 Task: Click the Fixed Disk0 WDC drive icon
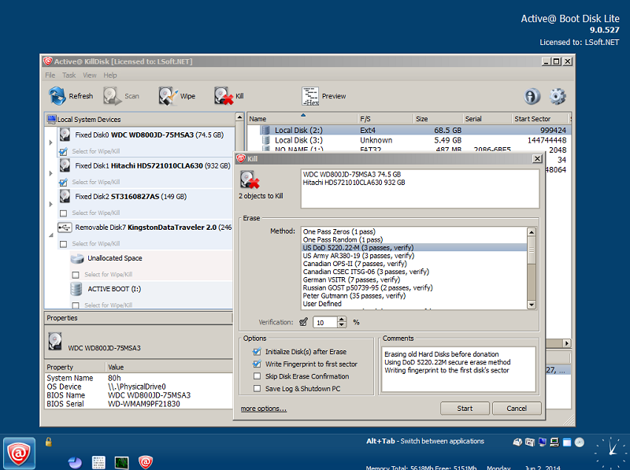[x=65, y=135]
